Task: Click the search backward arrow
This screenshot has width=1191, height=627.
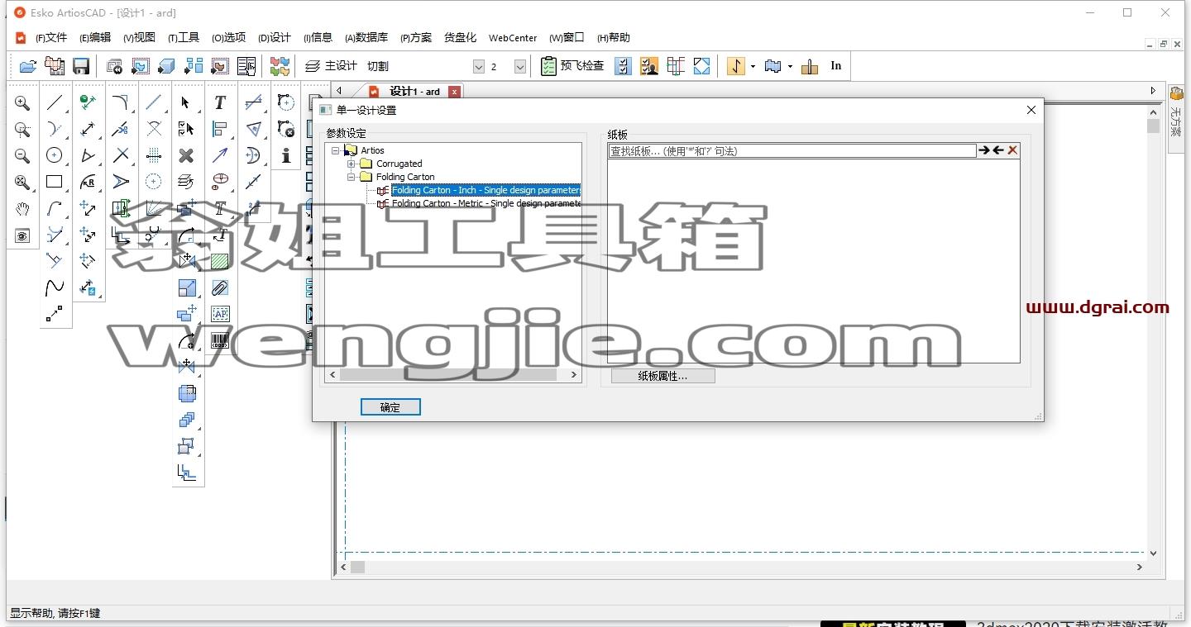Action: (998, 150)
